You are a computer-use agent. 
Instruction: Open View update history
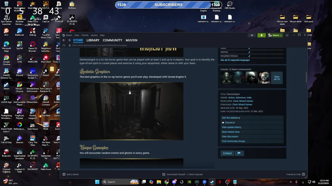point(231,127)
